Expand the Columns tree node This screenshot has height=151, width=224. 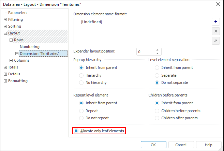coord(11,61)
